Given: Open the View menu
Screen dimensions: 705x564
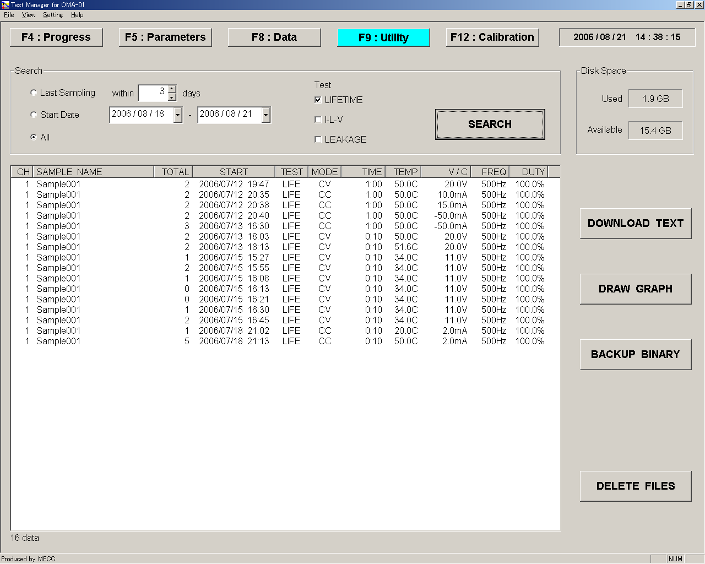Looking at the screenshot, I should (29, 15).
